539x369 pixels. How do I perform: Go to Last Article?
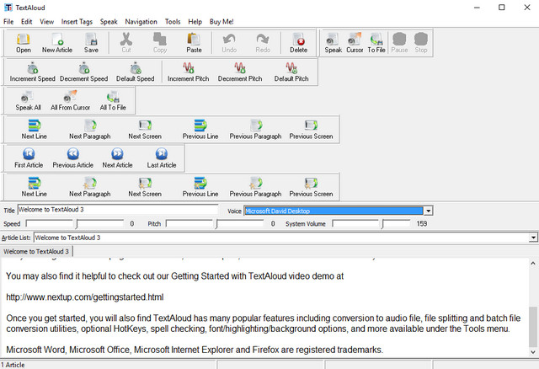coord(162,158)
